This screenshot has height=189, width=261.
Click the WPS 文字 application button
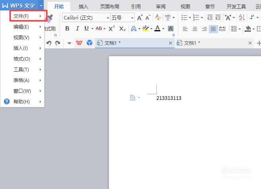pyautogui.click(x=19, y=6)
